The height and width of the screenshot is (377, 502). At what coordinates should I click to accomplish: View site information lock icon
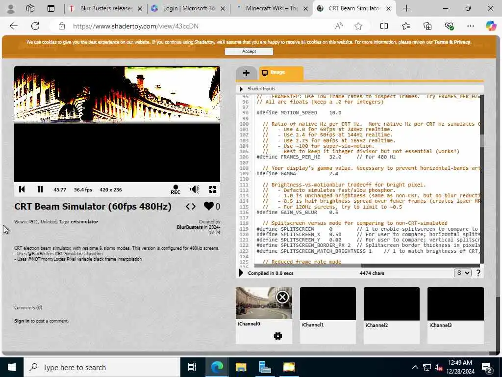click(x=62, y=26)
